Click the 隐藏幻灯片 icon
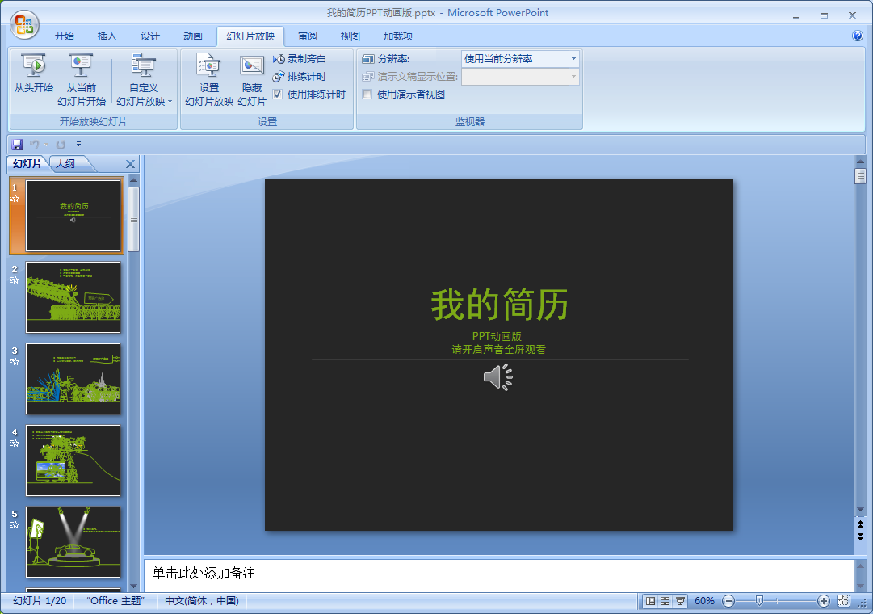This screenshot has height=614, width=873. (252, 66)
